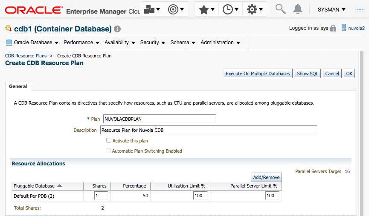Click the Shares input for Default Per PDB
The height and width of the screenshot is (216, 369).
pyautogui.click(x=101, y=195)
